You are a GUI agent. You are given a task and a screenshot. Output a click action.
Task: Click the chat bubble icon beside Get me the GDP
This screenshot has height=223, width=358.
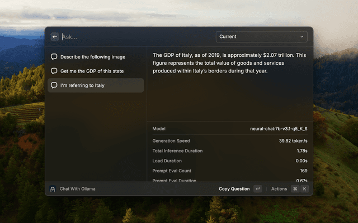pos(54,71)
